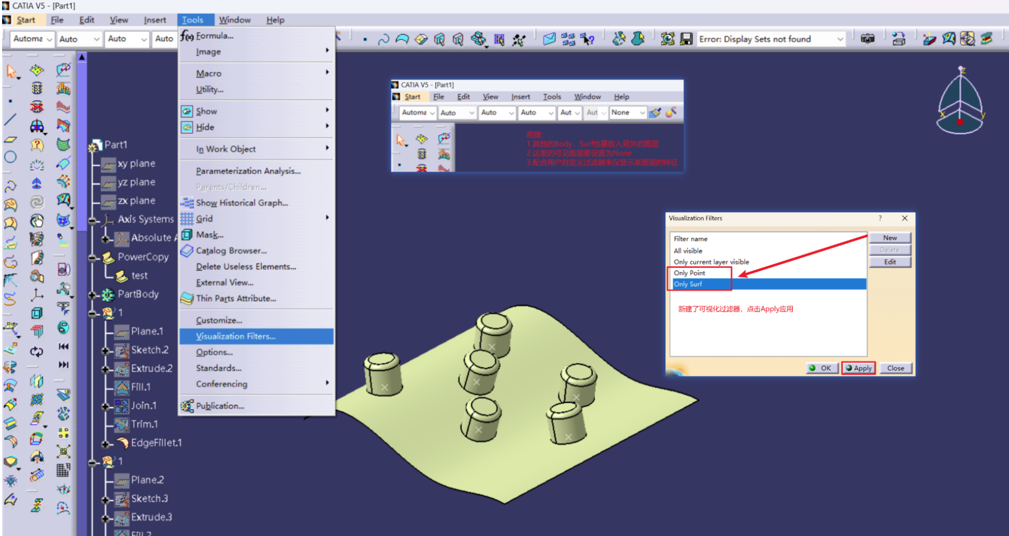Click Apply in Visualization Filters dialog

858,368
